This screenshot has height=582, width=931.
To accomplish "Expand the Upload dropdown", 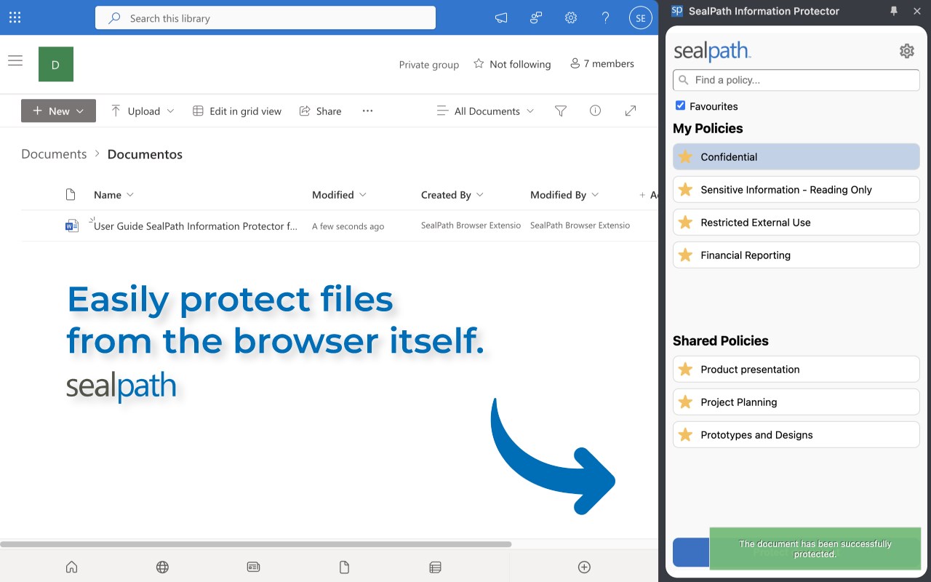I will [x=143, y=111].
